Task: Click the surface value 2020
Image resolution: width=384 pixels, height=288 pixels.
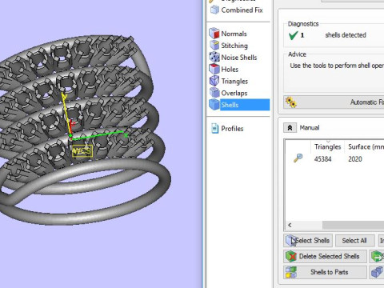Action: [355, 159]
